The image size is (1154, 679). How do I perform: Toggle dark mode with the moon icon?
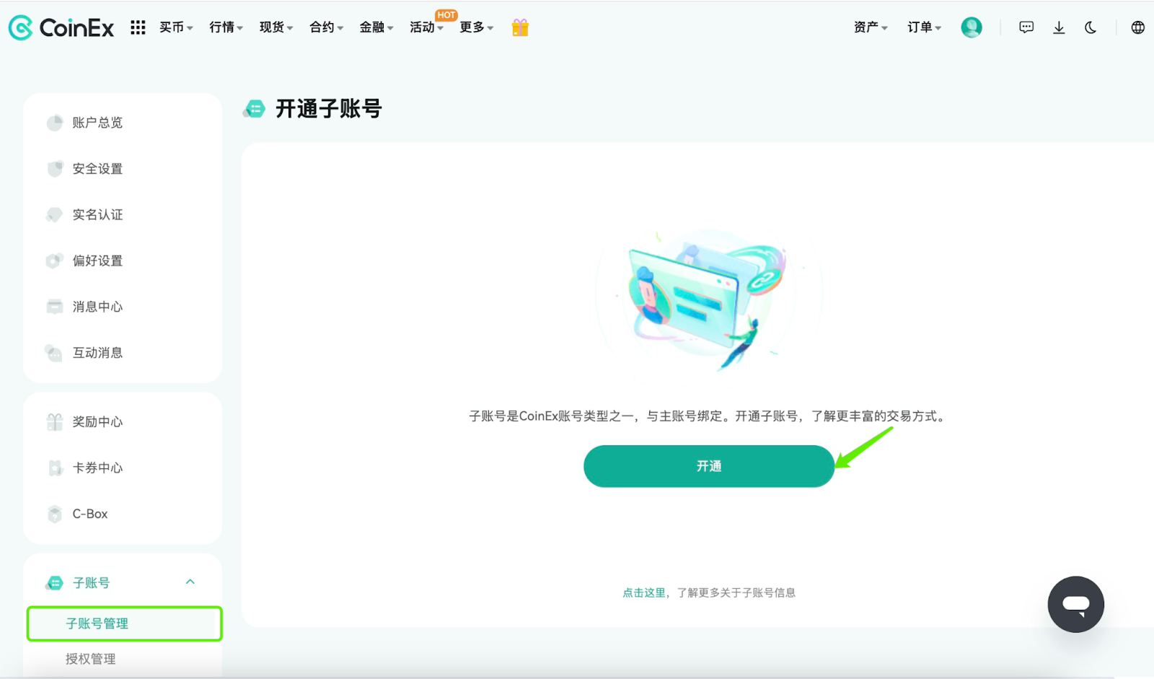click(x=1091, y=27)
